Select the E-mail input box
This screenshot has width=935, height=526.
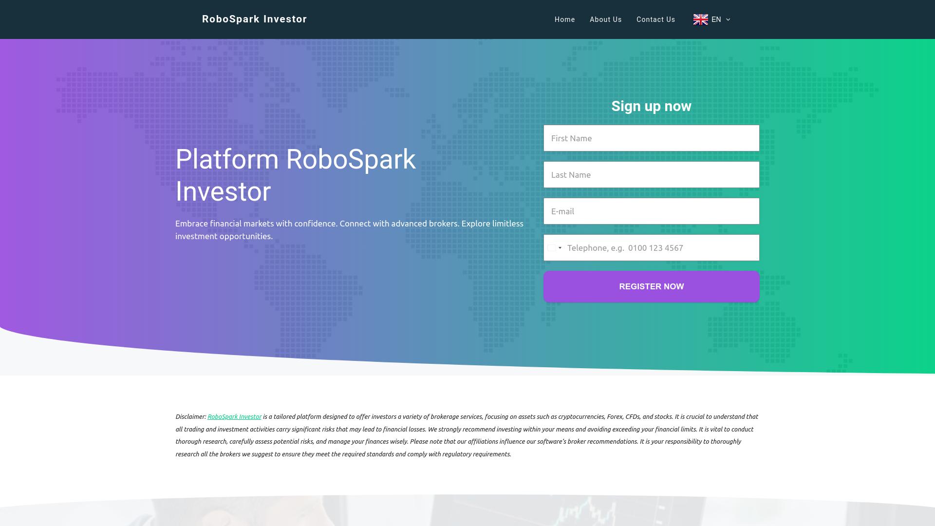point(651,211)
